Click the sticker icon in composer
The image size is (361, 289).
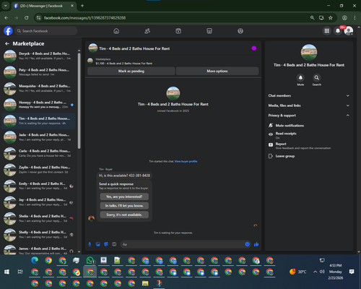pos(106,244)
